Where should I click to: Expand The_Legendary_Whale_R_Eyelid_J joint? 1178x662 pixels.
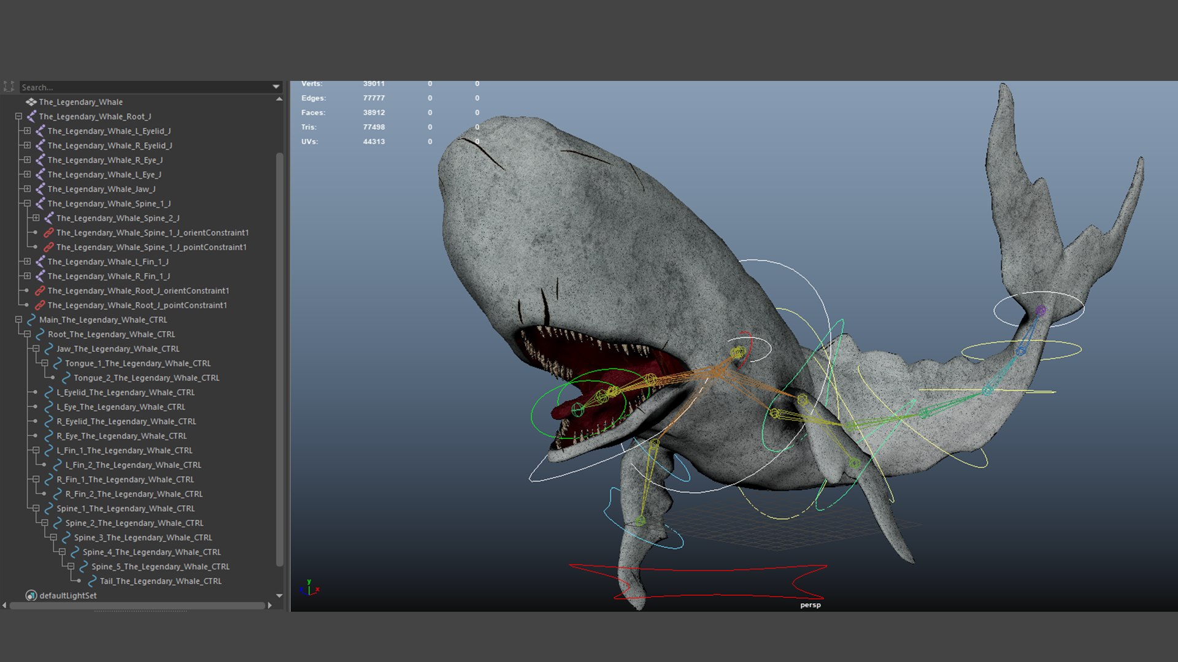point(27,145)
